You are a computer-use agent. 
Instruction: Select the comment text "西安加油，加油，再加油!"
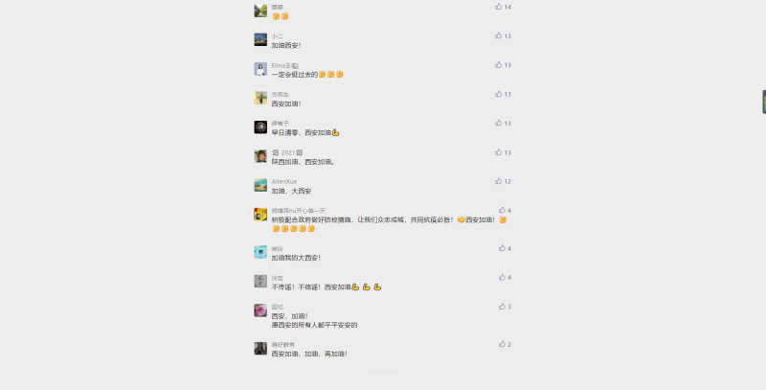pyautogui.click(x=309, y=354)
